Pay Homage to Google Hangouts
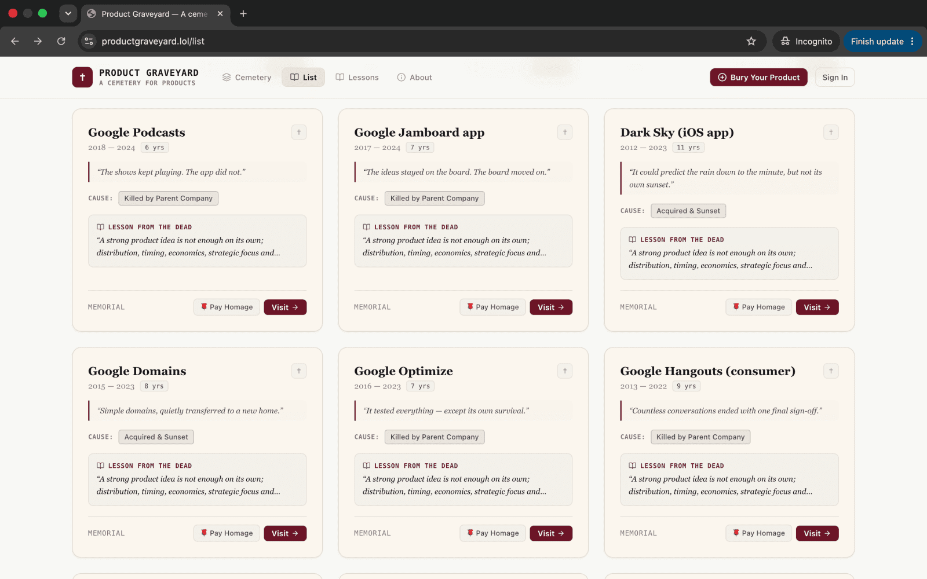Viewport: 927px width, 579px height. coord(759,533)
